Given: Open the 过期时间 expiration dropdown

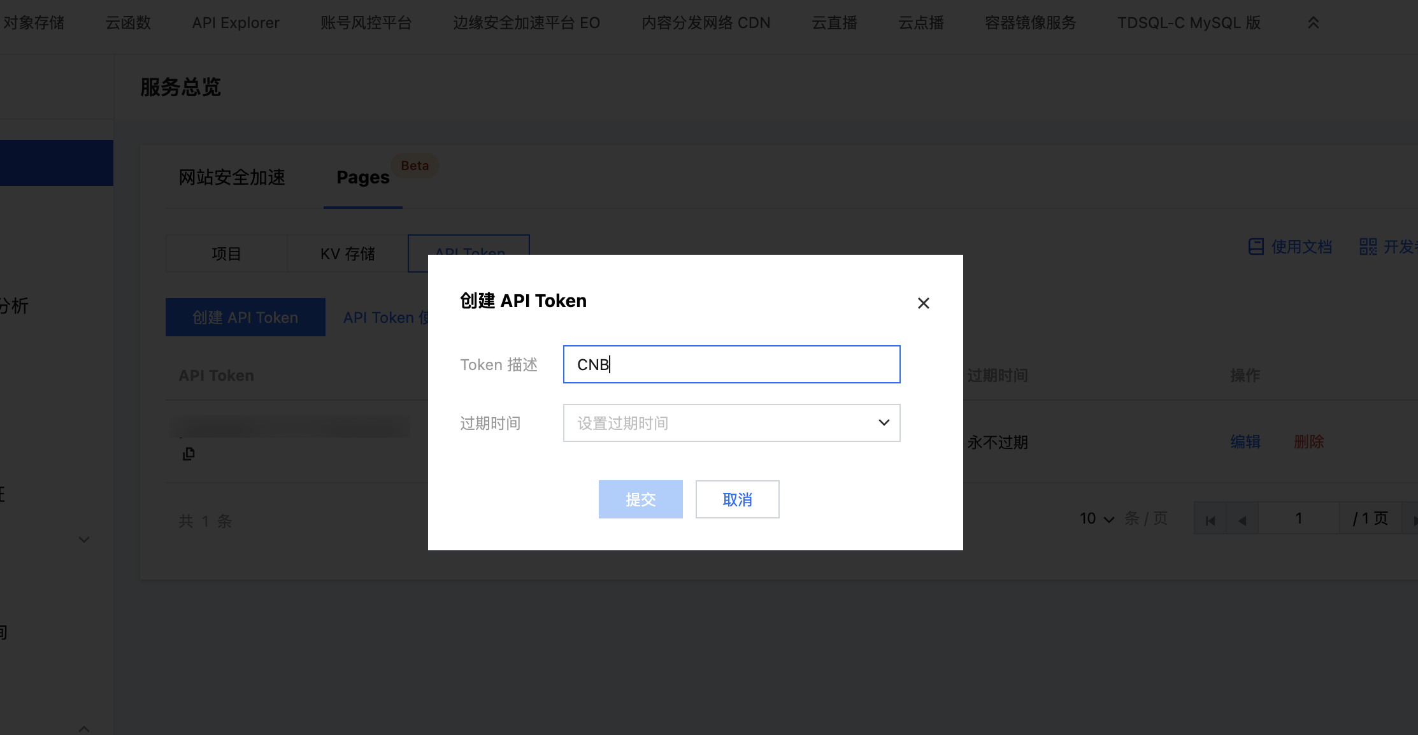Looking at the screenshot, I should (731, 422).
